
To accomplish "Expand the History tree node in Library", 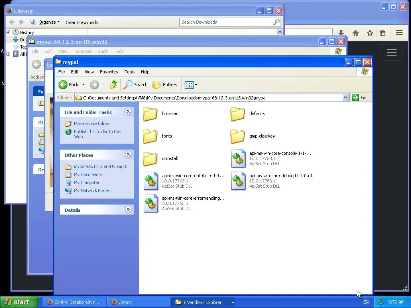I will pyautogui.click(x=8, y=32).
